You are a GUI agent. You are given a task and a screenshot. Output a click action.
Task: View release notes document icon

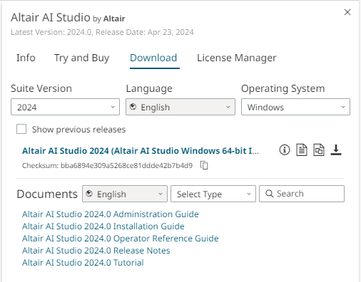[x=302, y=150]
